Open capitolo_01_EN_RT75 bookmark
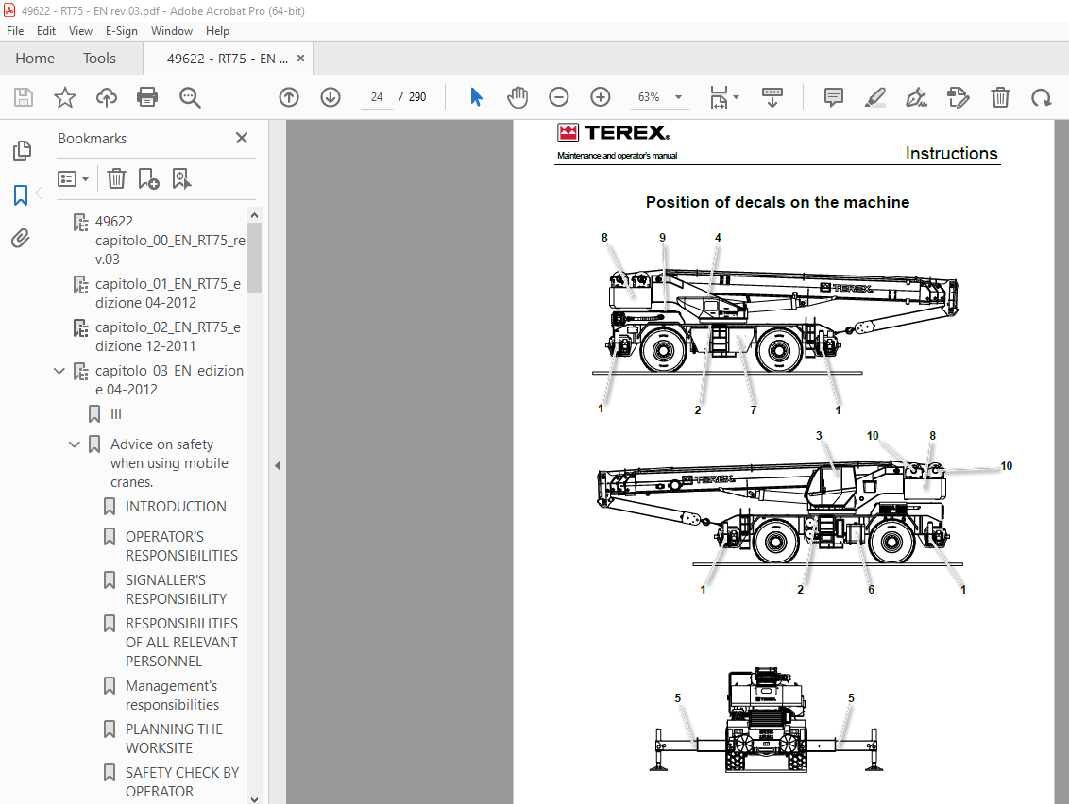 168,293
